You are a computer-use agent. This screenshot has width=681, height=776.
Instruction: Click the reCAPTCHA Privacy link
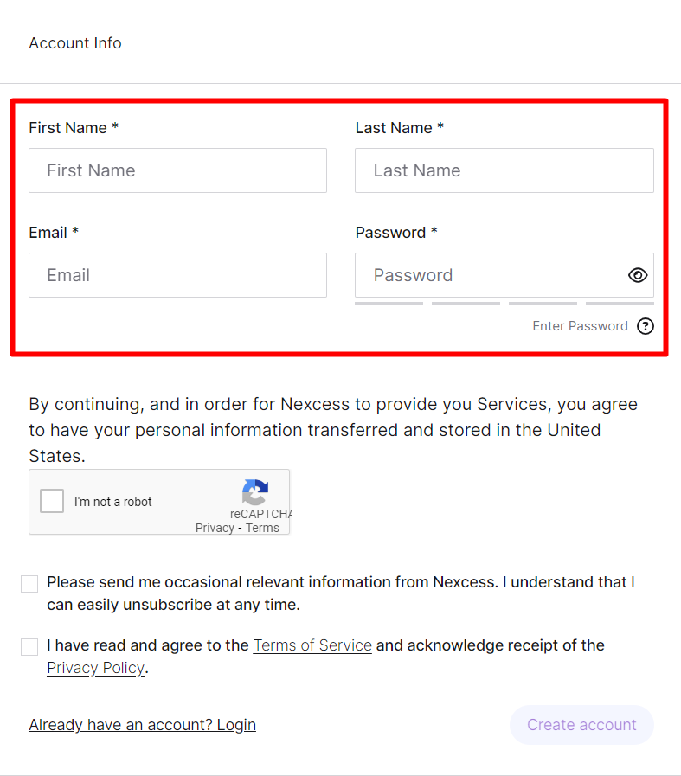(214, 528)
